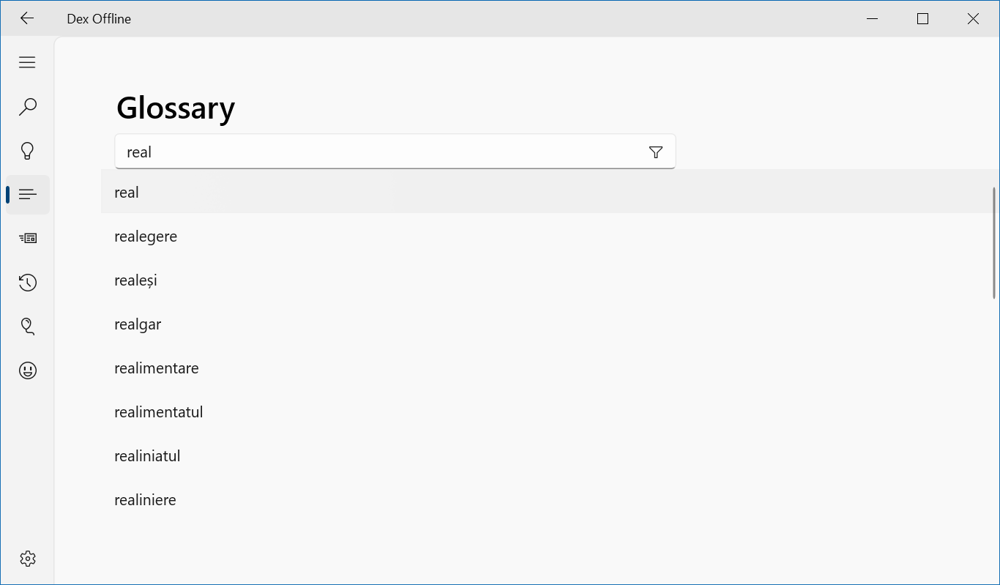Select "realiniere" in the glossary list

[x=145, y=500]
